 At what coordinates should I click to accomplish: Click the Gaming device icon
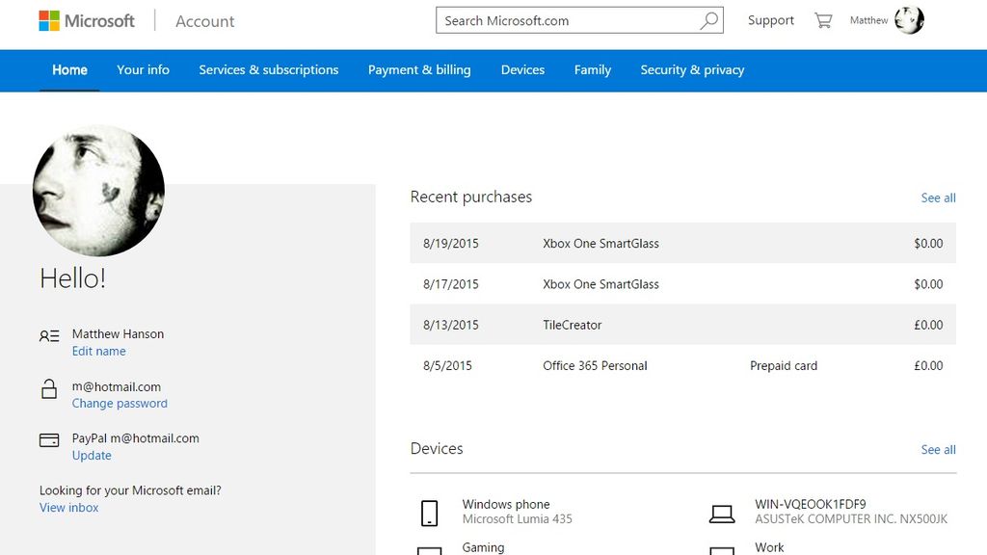coord(430,550)
